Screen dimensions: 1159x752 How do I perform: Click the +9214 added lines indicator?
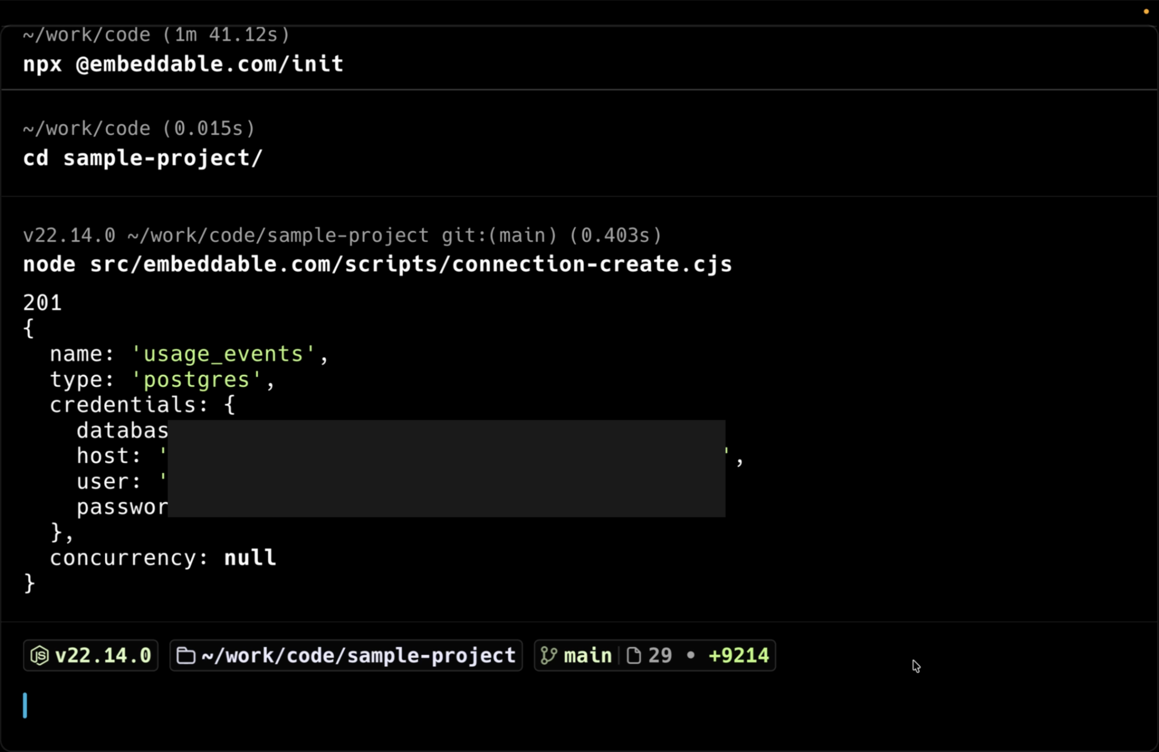[738, 656]
